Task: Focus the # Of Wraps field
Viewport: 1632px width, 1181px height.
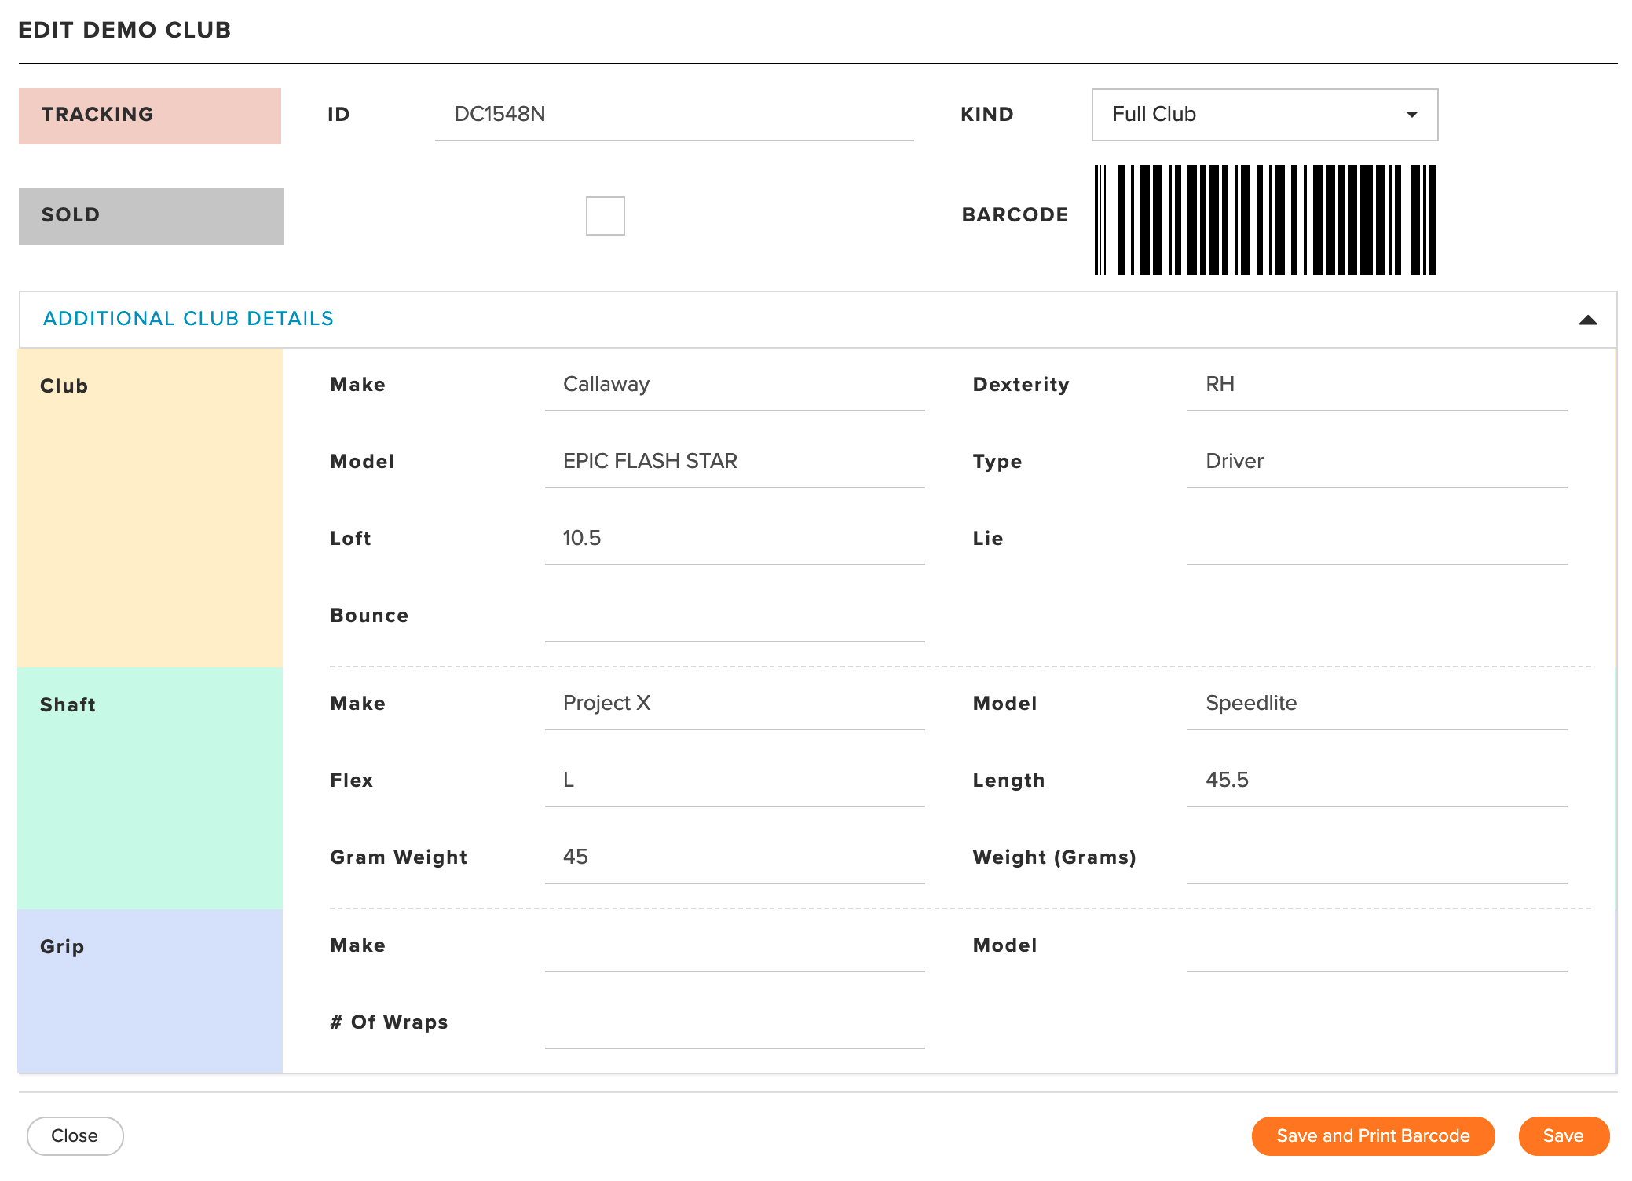Action: click(x=734, y=1022)
